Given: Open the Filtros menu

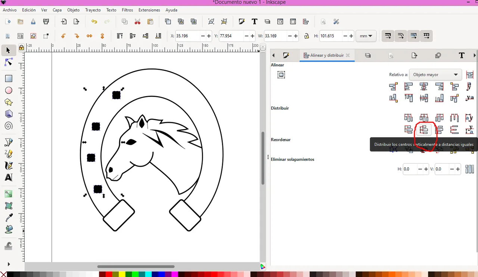Looking at the screenshot, I should [127, 10].
